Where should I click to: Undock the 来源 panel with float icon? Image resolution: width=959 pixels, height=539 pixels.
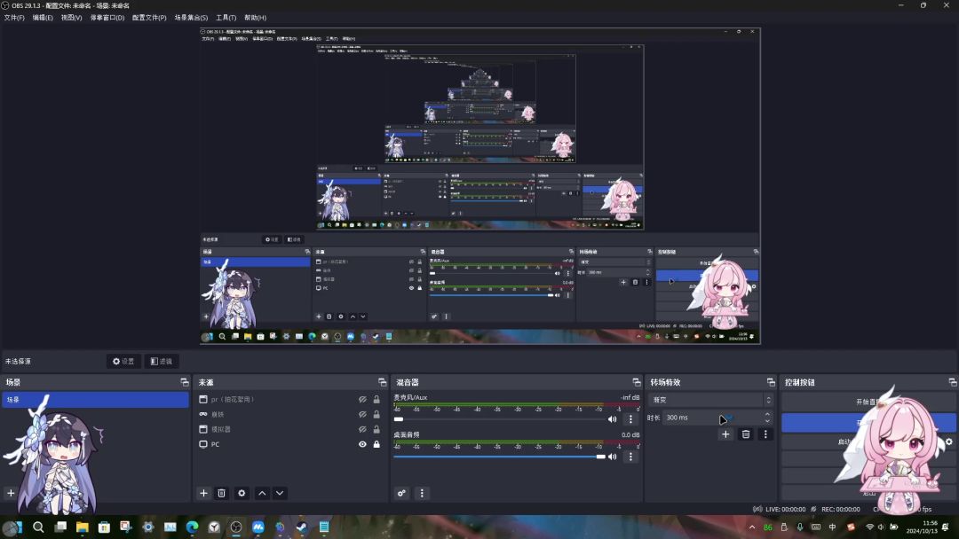coord(382,382)
